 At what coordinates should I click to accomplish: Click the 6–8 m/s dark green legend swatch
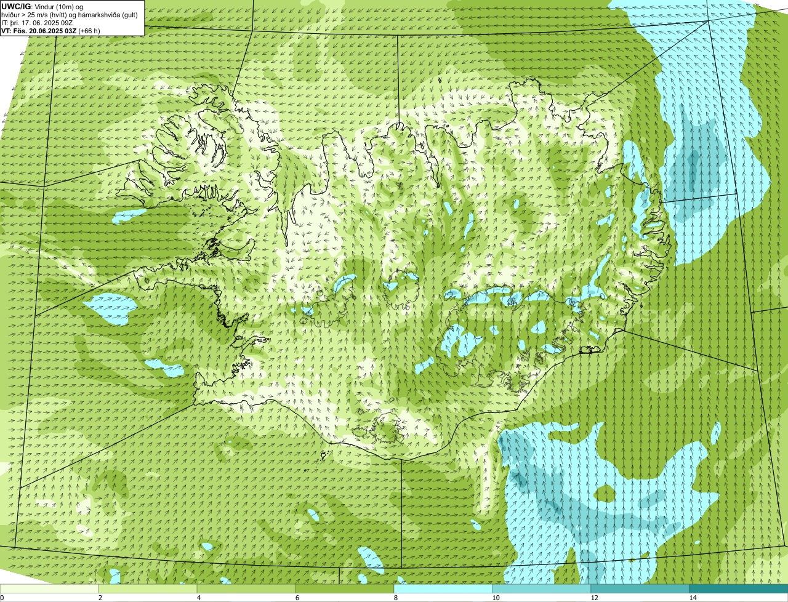[x=345, y=588]
